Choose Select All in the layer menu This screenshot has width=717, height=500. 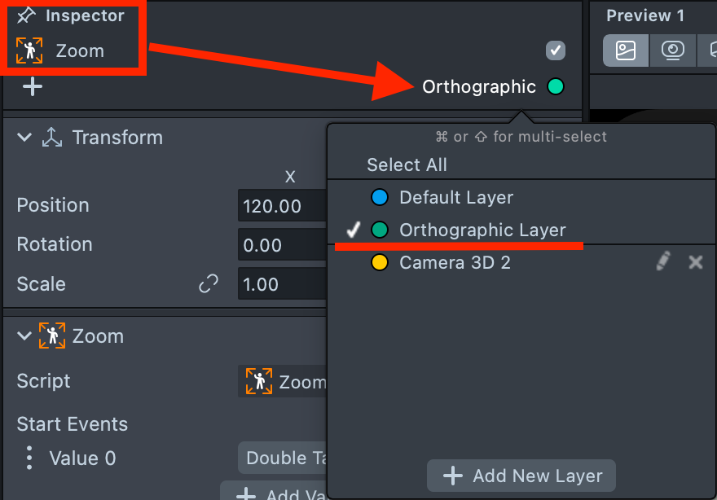pyautogui.click(x=407, y=164)
